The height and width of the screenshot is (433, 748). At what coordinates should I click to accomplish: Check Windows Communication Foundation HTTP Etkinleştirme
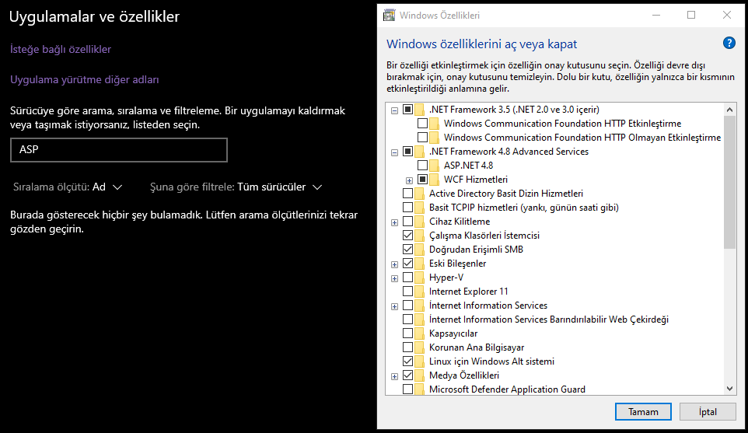(422, 124)
